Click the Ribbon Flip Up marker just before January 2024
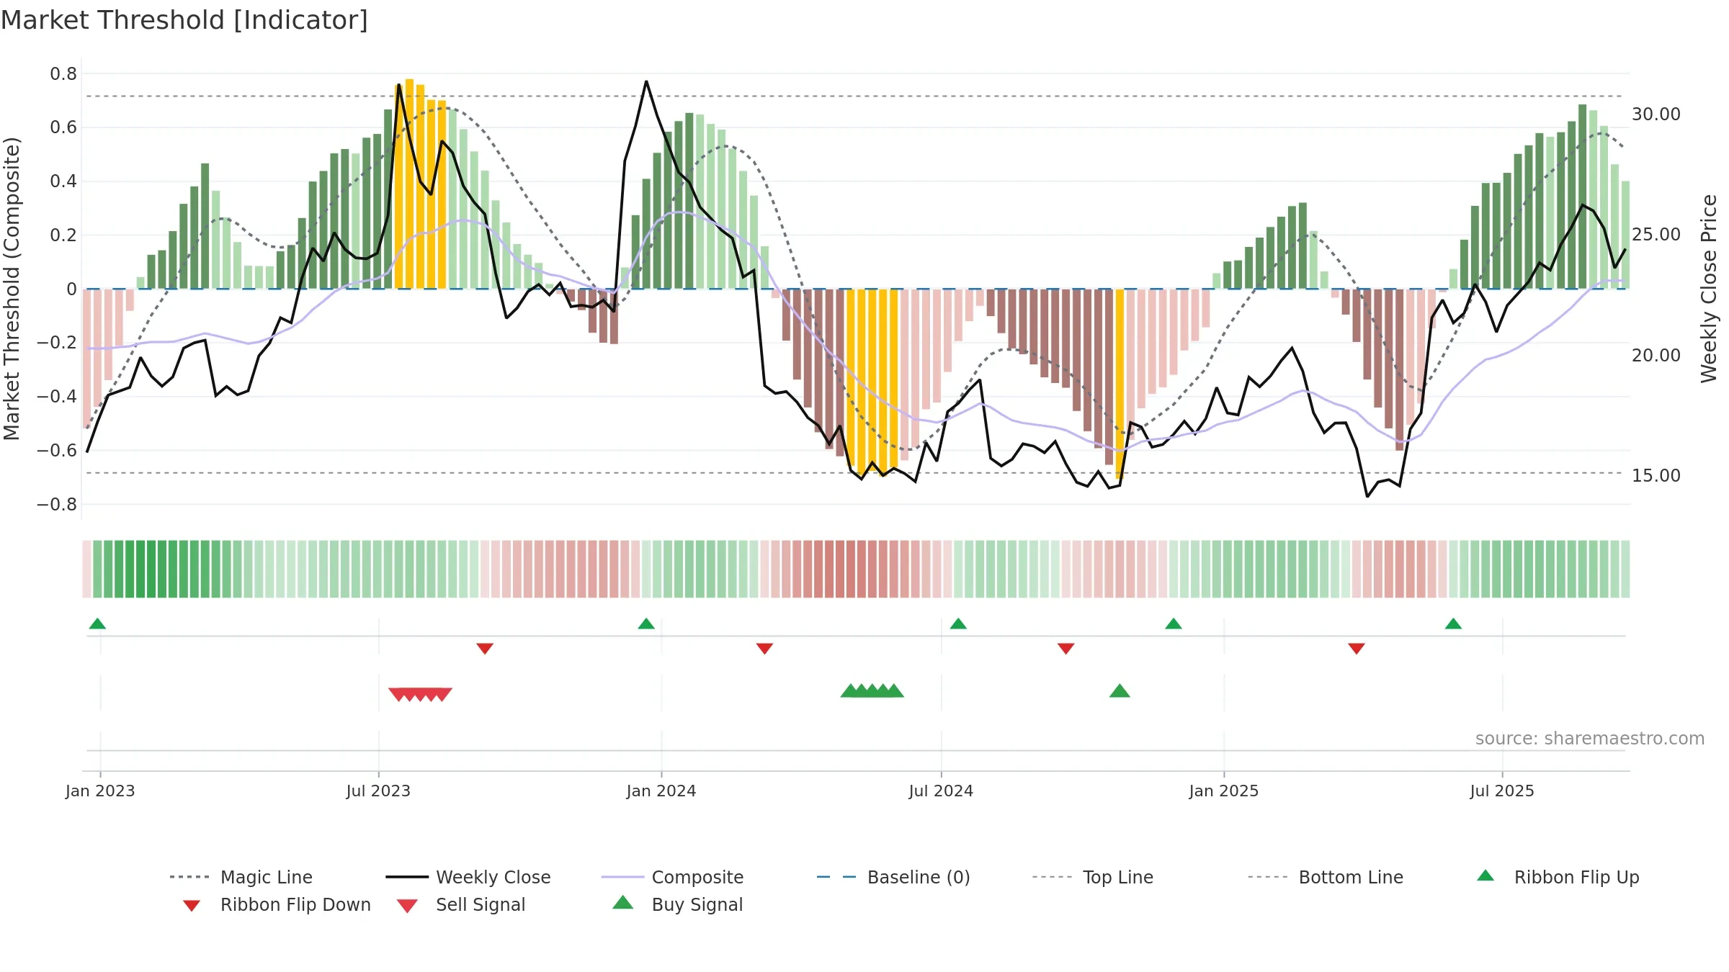The width and height of the screenshot is (1729, 972). tap(646, 624)
